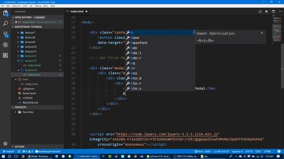Open the Help menu
284x159 pixels.
click(x=52, y=6)
